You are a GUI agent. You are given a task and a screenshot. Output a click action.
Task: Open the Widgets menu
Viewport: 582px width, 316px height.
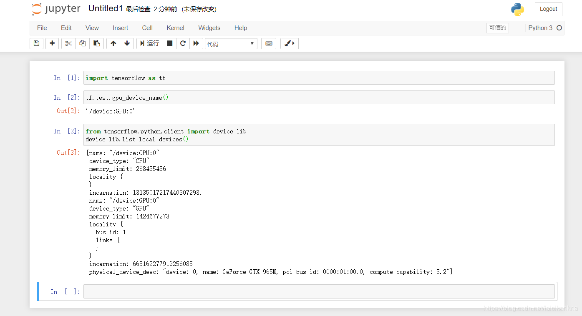[x=209, y=28]
